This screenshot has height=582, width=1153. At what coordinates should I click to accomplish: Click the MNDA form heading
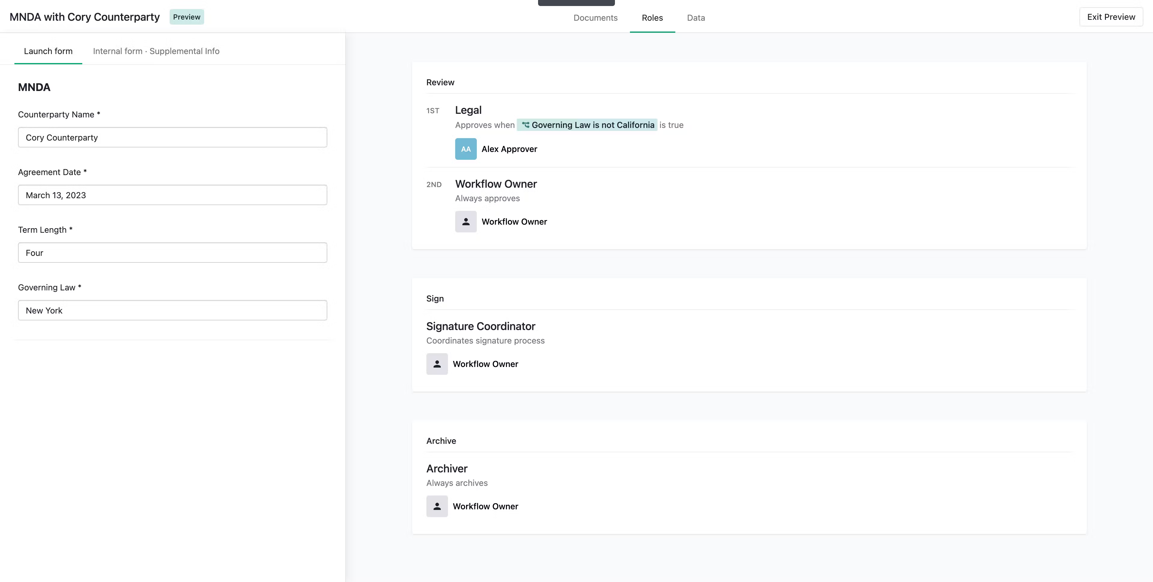[x=34, y=87]
